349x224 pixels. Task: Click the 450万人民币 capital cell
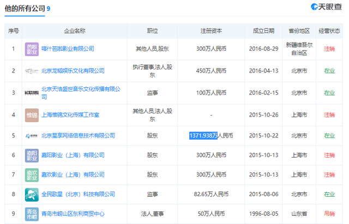(x=211, y=71)
